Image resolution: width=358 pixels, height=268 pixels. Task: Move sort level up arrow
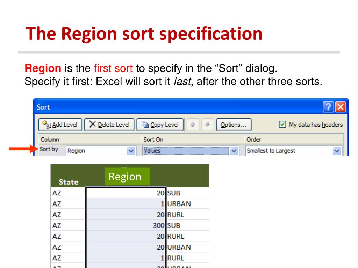(x=193, y=125)
